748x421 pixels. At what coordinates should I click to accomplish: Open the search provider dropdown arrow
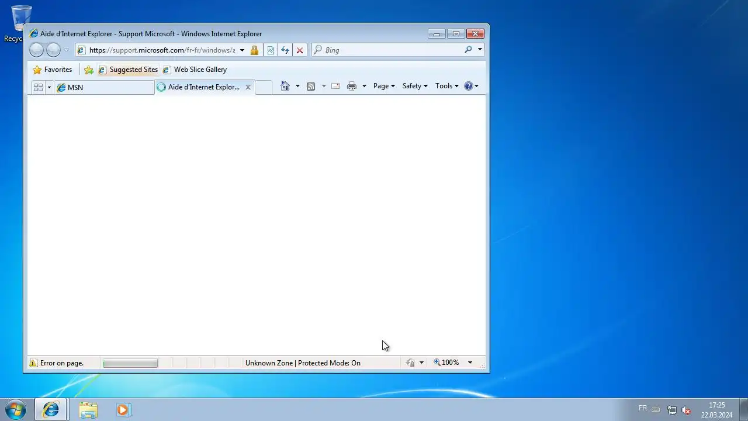pos(480,50)
